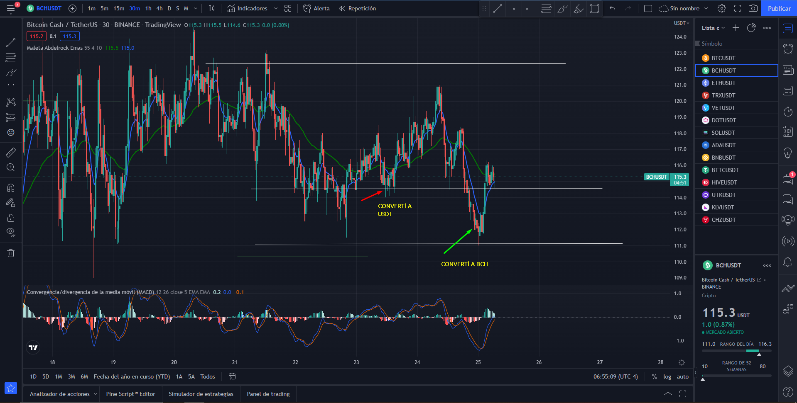Select the 1h timeframe button
The image size is (797, 403).
coord(148,8)
